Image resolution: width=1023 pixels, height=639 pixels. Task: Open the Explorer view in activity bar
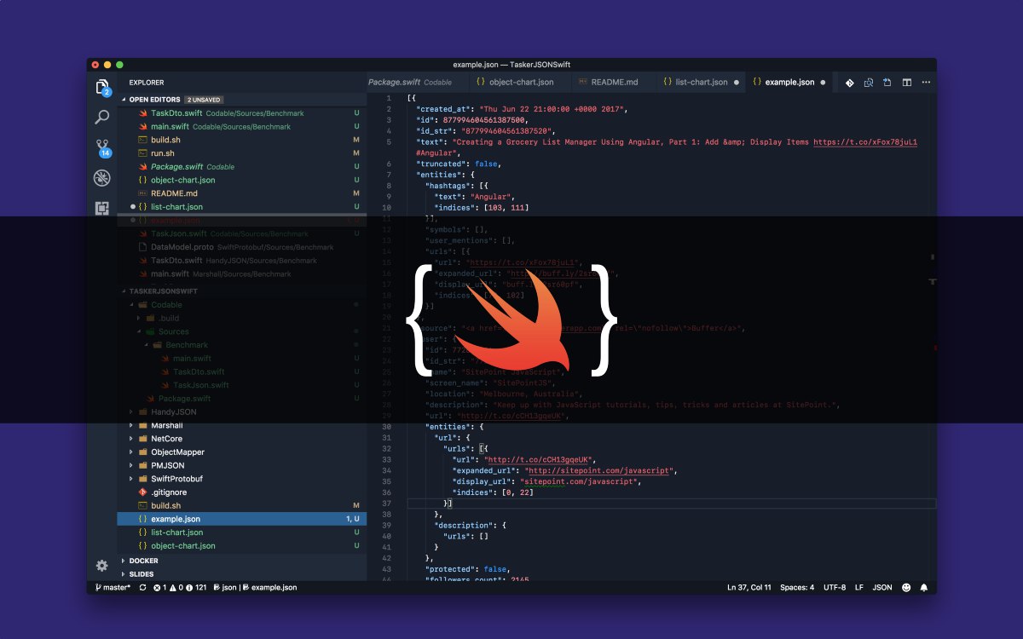tap(102, 87)
